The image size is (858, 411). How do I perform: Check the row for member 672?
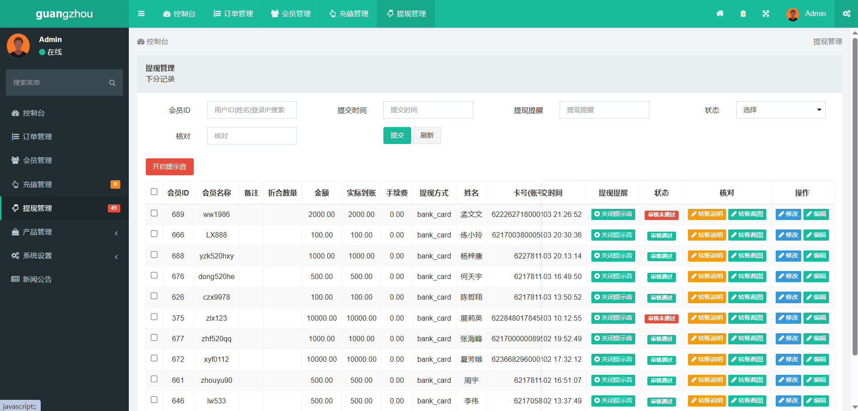pos(154,358)
